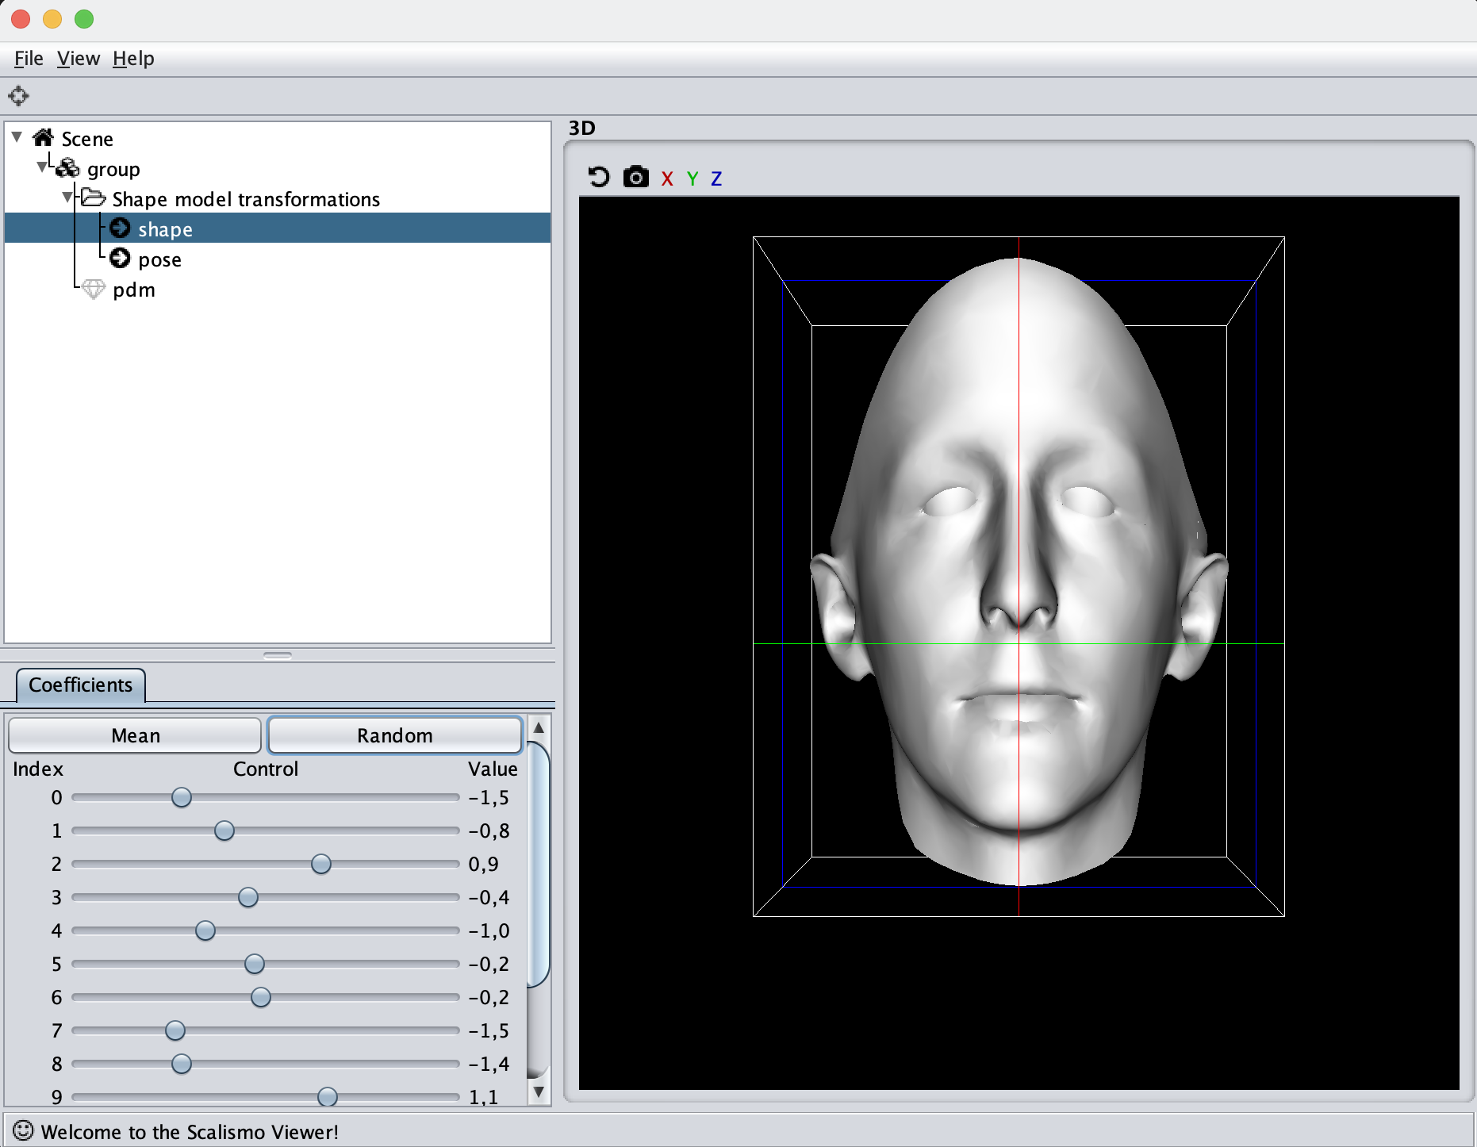This screenshot has height=1147, width=1477.
Task: Open the Help menu
Action: (x=133, y=59)
